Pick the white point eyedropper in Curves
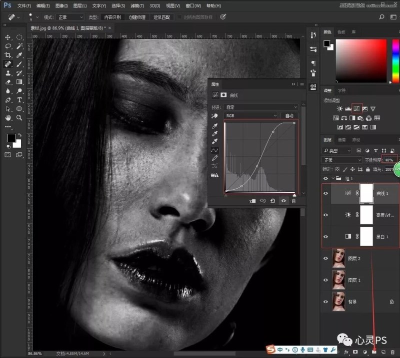This screenshot has width=400, height=358. [215, 141]
